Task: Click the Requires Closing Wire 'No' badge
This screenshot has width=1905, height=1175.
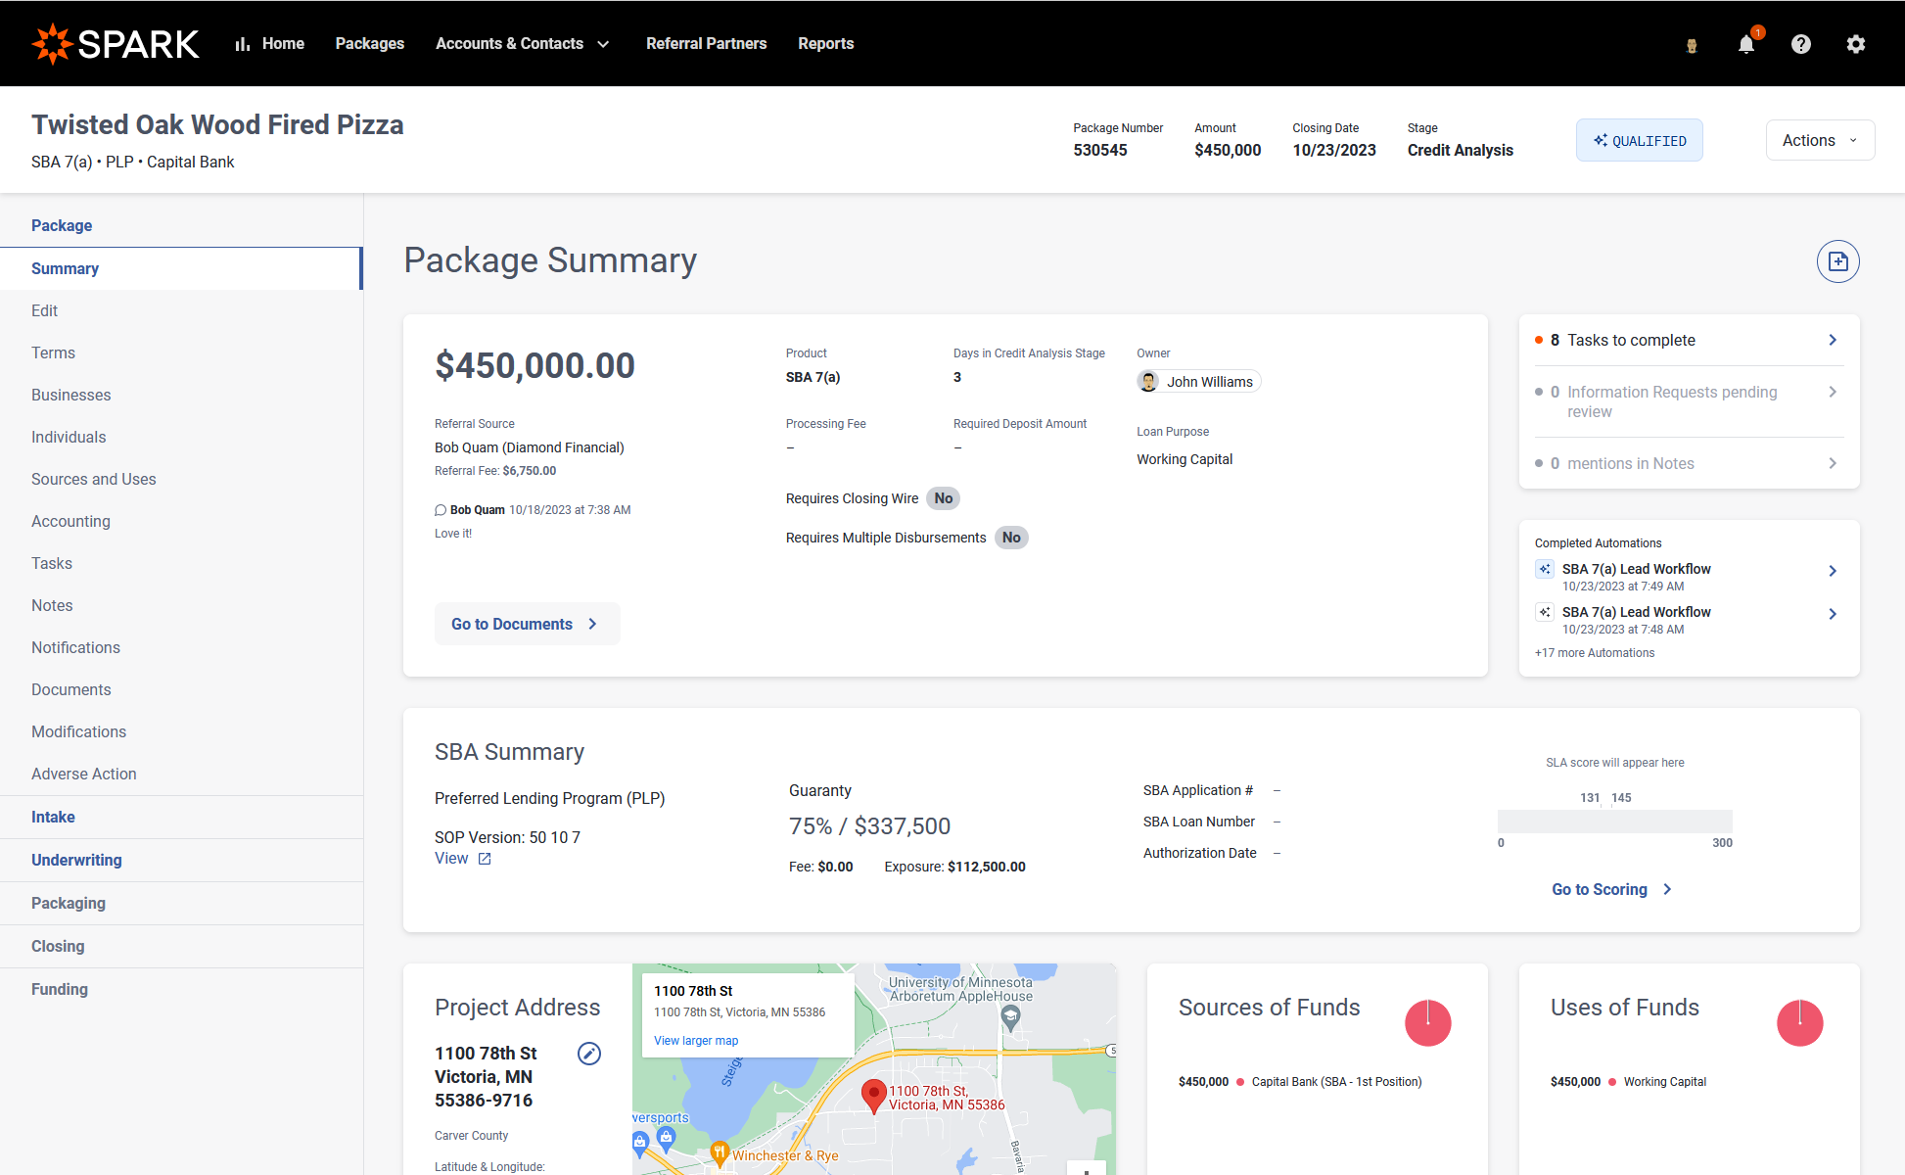Action: point(943,498)
